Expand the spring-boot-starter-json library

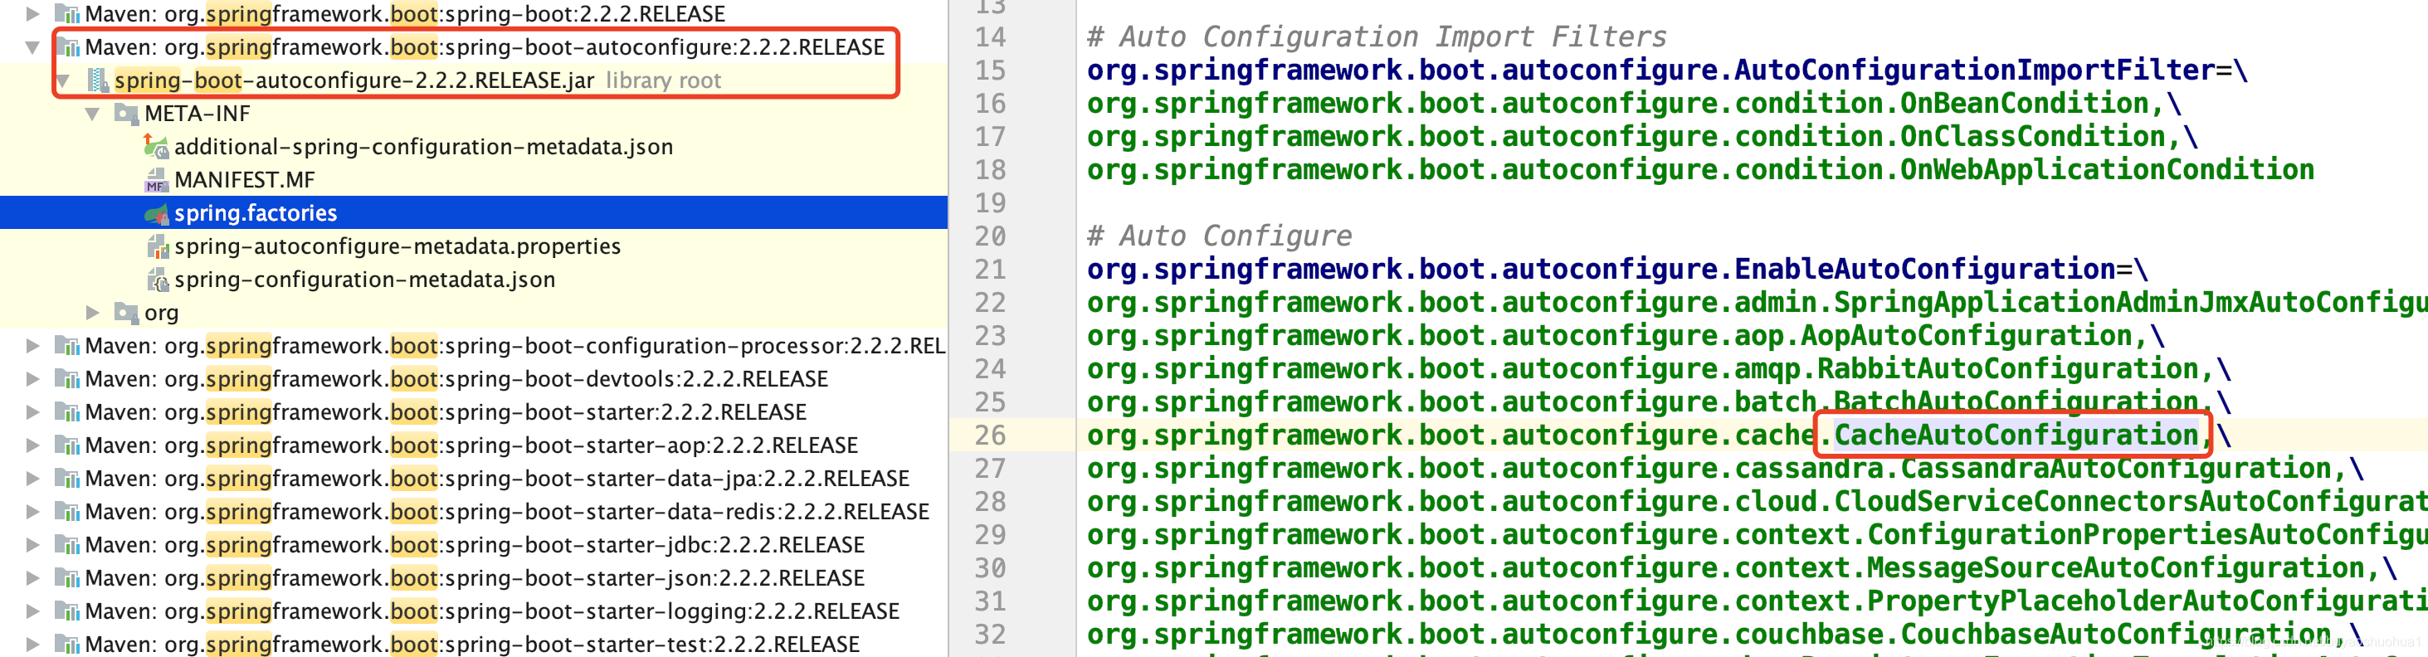pyautogui.click(x=32, y=578)
